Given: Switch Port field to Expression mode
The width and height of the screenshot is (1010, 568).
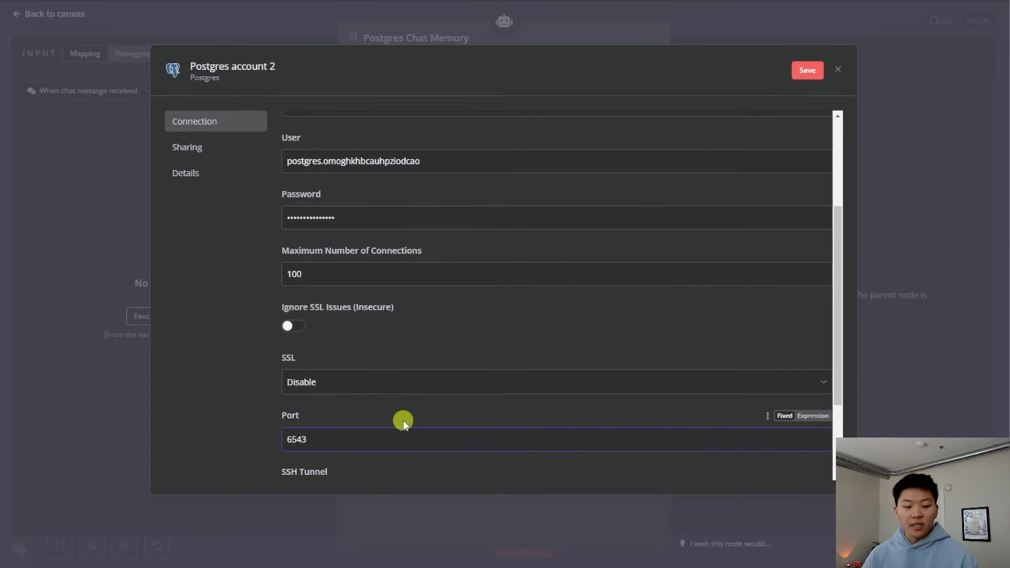Looking at the screenshot, I should point(812,415).
